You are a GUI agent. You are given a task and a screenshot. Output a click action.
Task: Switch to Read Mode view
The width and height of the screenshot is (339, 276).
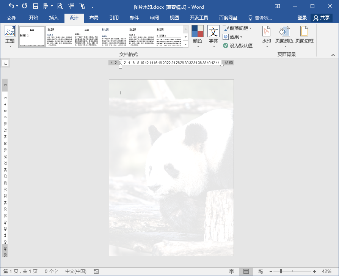click(x=232, y=271)
